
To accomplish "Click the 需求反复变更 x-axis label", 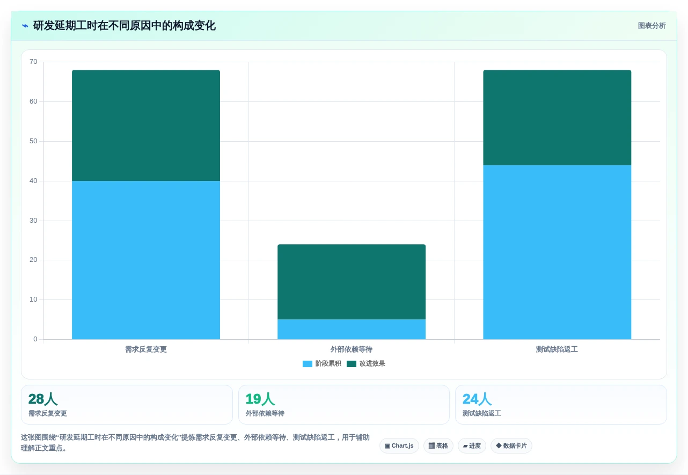I will (x=146, y=349).
